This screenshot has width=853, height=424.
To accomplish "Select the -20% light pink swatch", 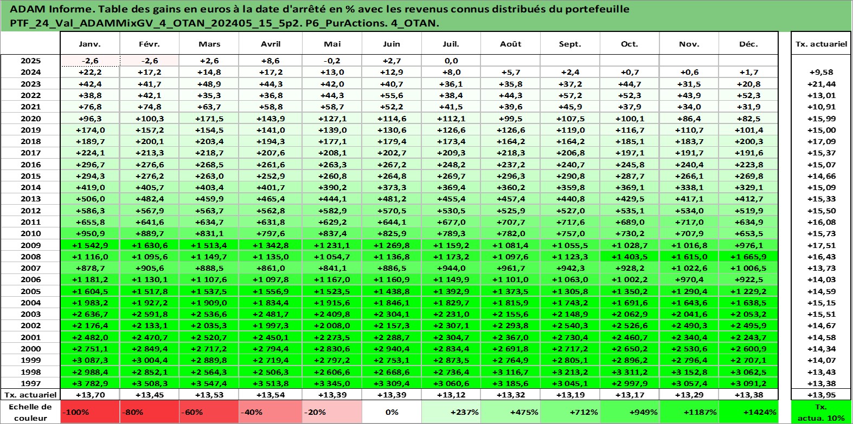I will point(332,412).
